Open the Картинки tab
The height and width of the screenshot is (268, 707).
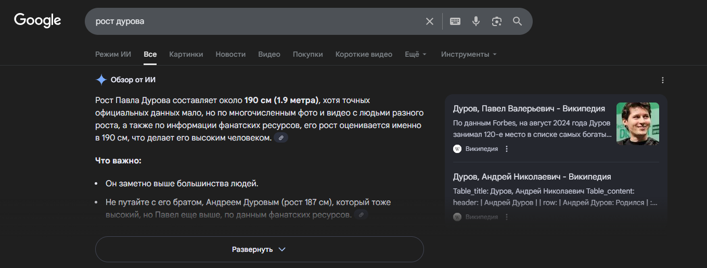(x=186, y=54)
